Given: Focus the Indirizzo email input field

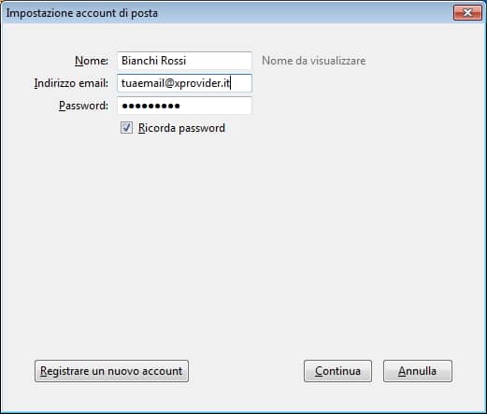Looking at the screenshot, I should click(184, 83).
